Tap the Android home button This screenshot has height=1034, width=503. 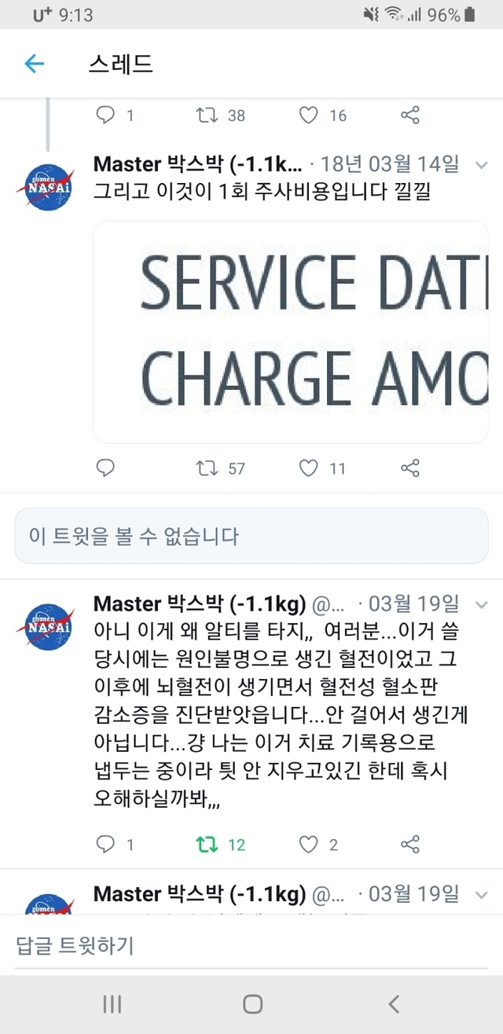[x=252, y=1003]
